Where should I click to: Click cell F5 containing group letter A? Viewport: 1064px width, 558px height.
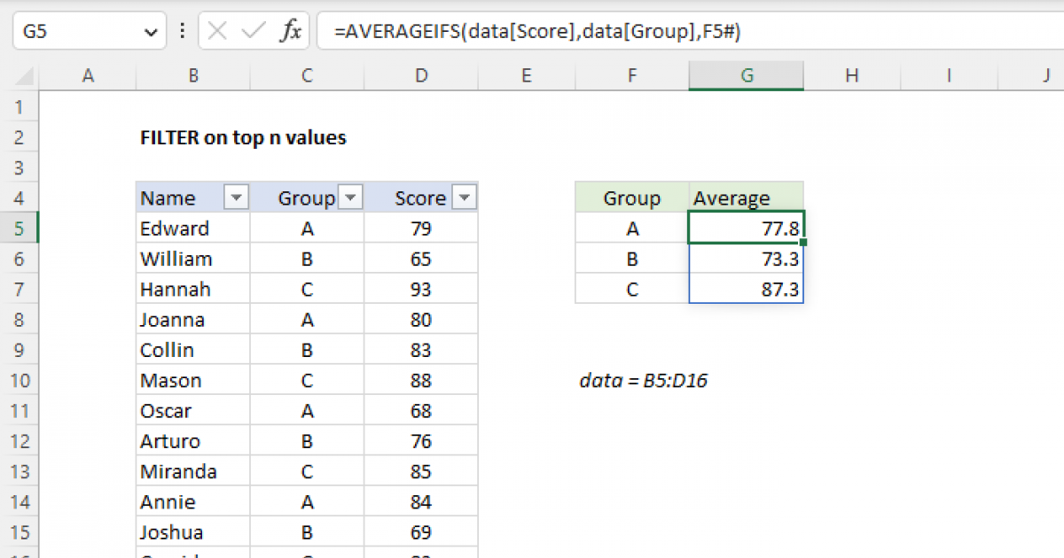pos(631,228)
